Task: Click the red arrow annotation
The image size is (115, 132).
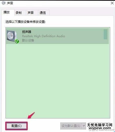Action: click(x=31, y=115)
